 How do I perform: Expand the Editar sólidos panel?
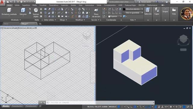click(50, 20)
